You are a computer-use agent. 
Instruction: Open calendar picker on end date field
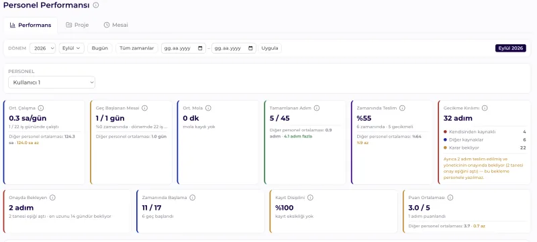250,48
